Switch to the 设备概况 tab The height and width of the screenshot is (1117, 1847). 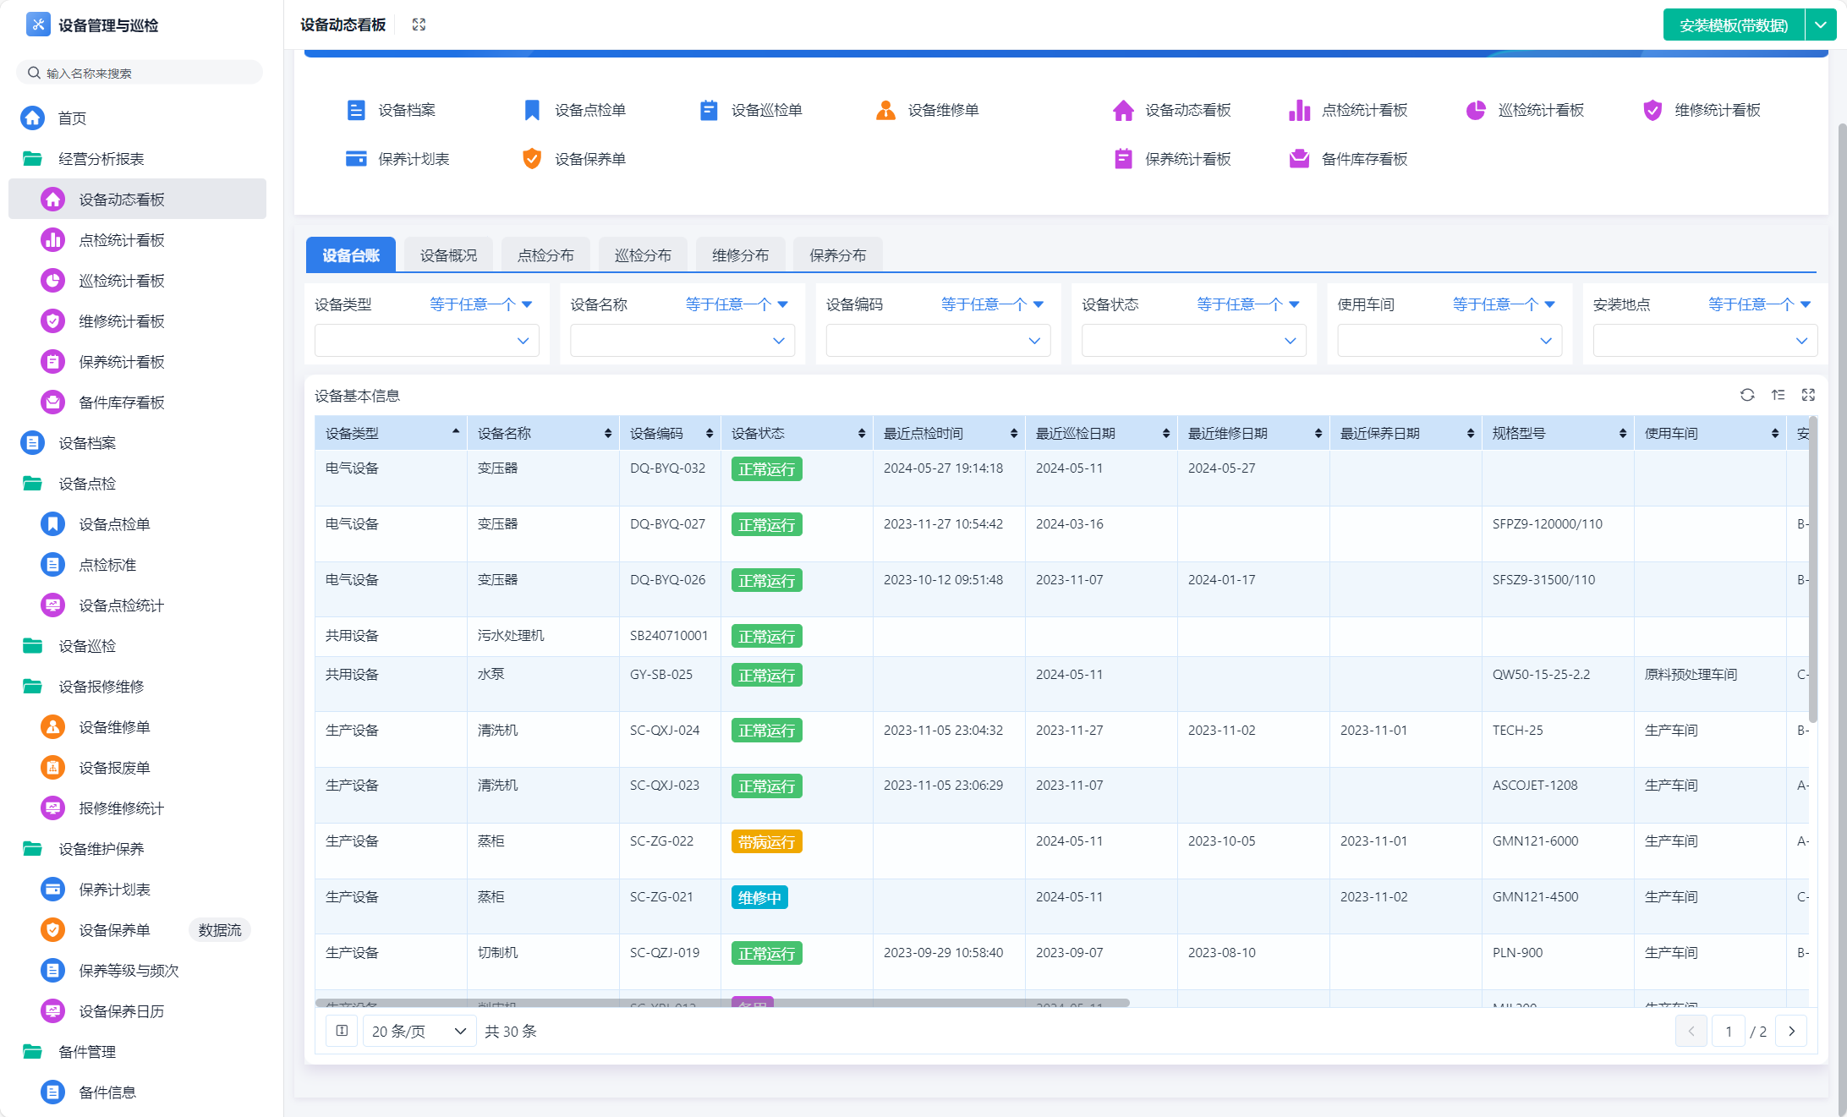pos(448,255)
